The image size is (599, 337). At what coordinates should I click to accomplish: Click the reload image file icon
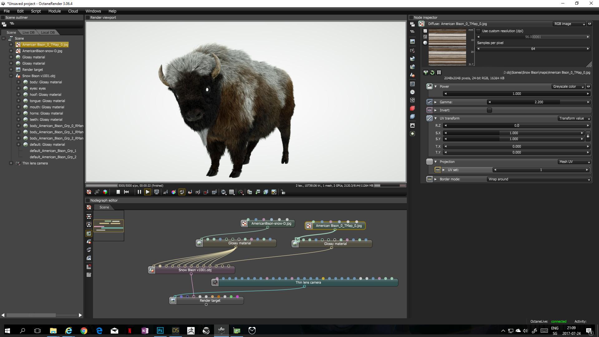(432, 72)
